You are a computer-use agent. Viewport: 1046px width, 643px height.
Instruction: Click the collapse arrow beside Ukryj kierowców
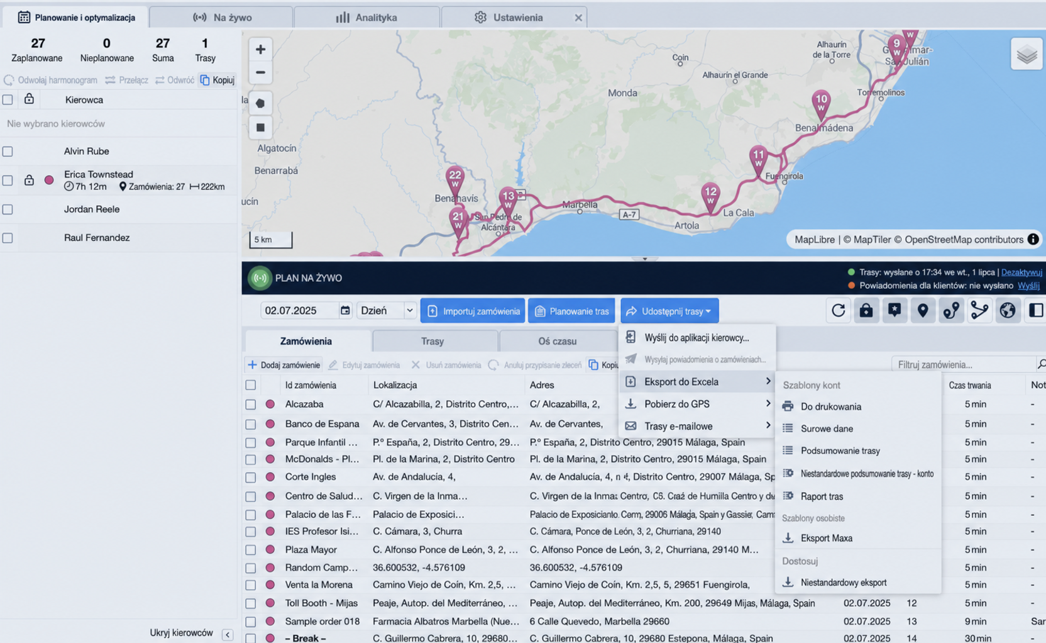tap(228, 635)
